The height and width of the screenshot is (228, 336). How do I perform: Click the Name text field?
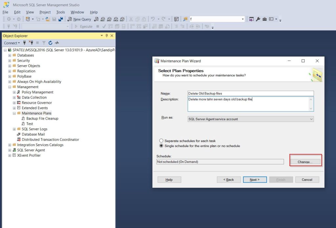point(250,93)
